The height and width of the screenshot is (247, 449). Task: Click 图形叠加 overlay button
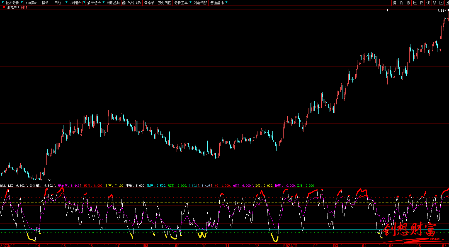click(x=113, y=3)
